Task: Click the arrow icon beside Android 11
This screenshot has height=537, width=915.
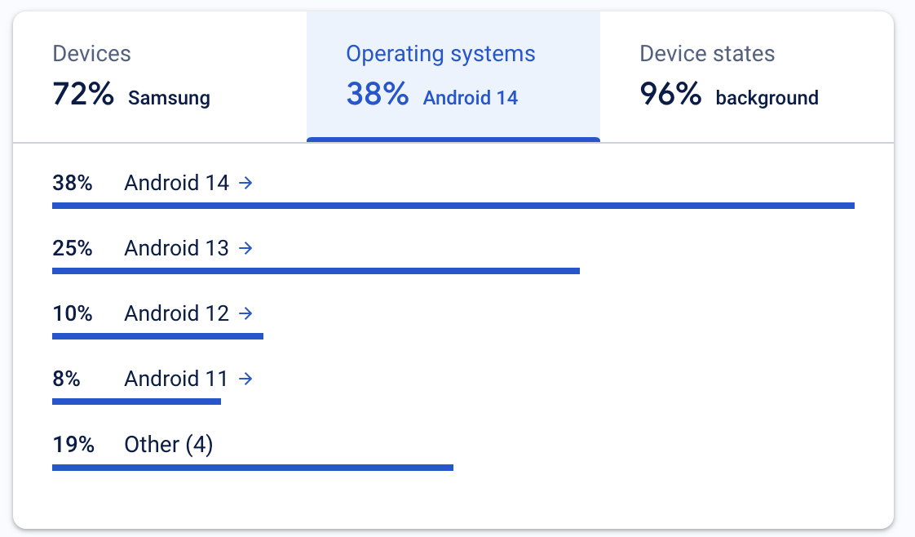Action: click(x=245, y=379)
